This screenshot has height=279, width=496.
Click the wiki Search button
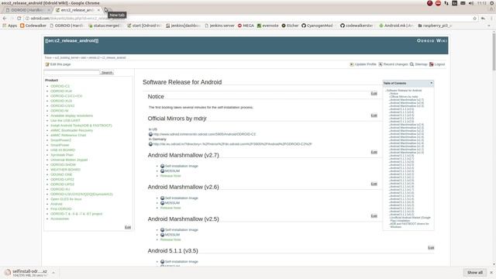[x=107, y=73]
